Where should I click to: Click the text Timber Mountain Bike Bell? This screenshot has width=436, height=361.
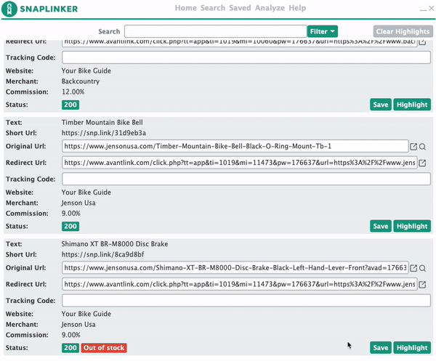click(x=102, y=123)
